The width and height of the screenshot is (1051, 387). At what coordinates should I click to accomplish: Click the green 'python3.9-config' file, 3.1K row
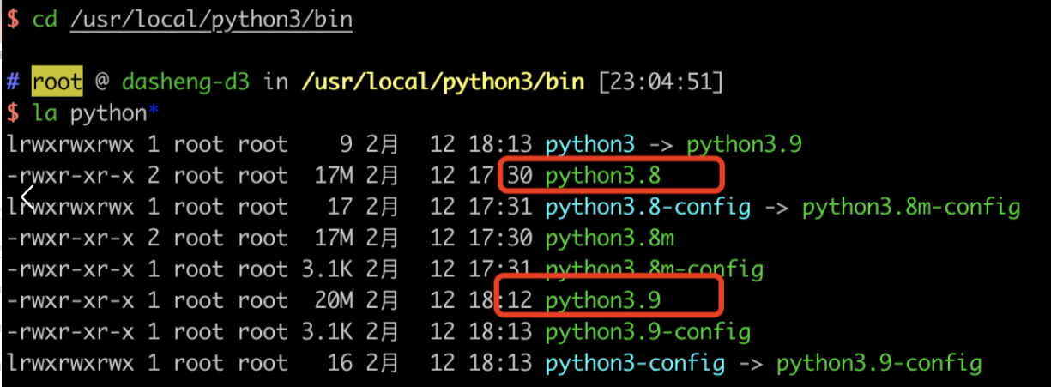tap(648, 331)
